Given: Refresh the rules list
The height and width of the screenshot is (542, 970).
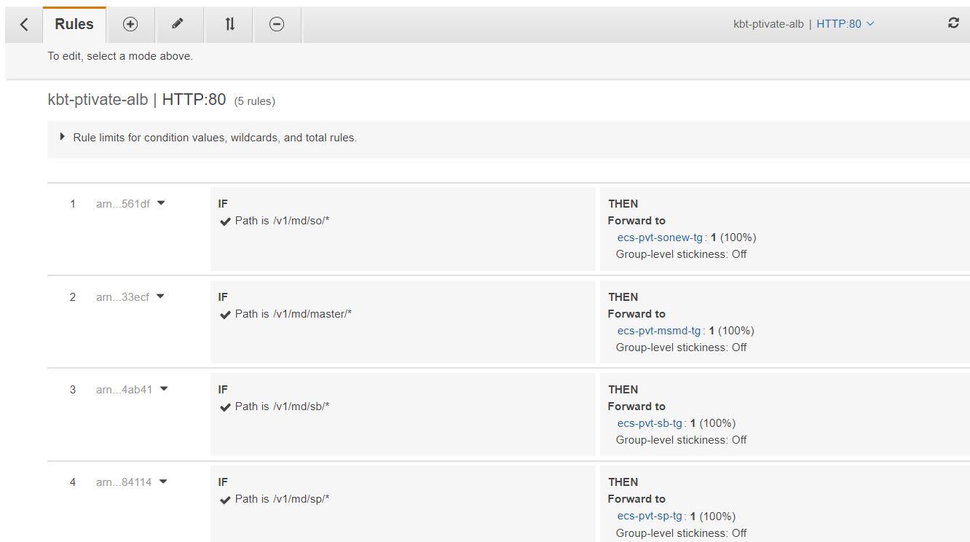Looking at the screenshot, I should click(x=953, y=23).
